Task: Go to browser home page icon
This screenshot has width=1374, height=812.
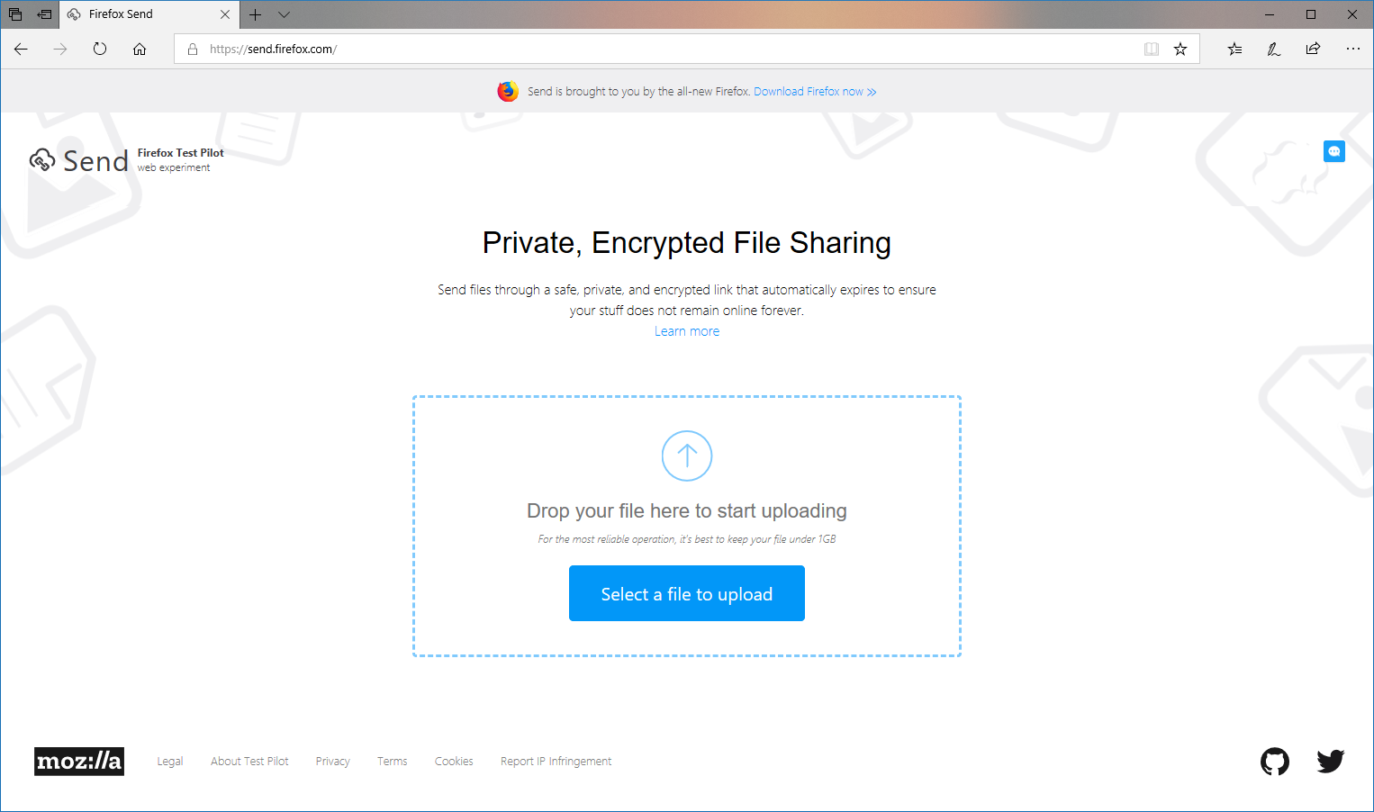Action: pos(140,49)
